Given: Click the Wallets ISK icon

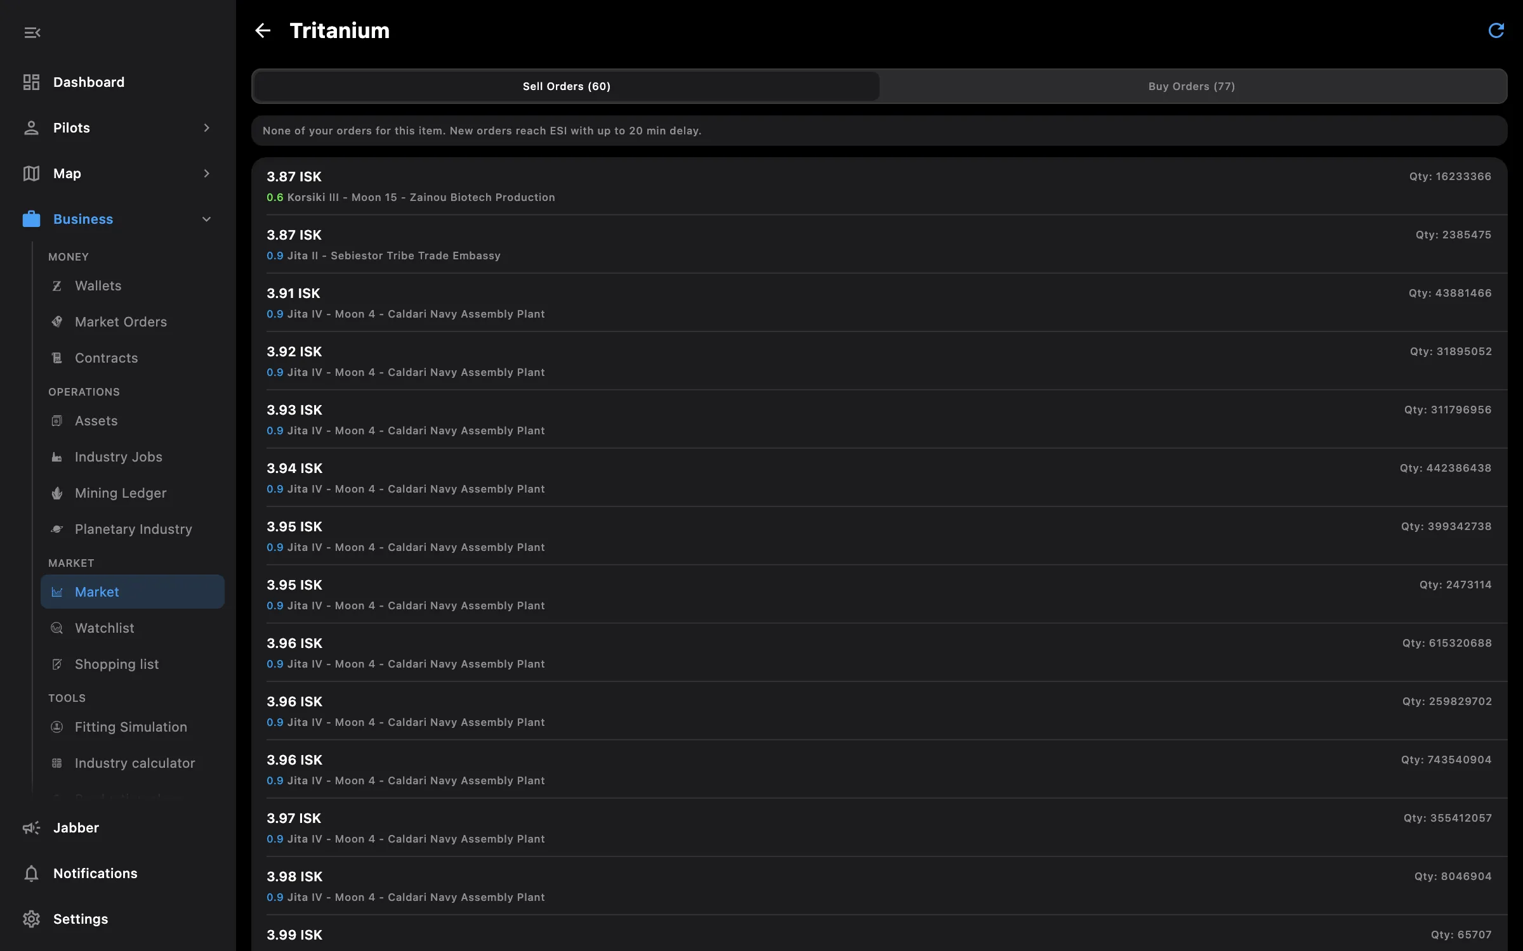Looking at the screenshot, I should tap(57, 286).
